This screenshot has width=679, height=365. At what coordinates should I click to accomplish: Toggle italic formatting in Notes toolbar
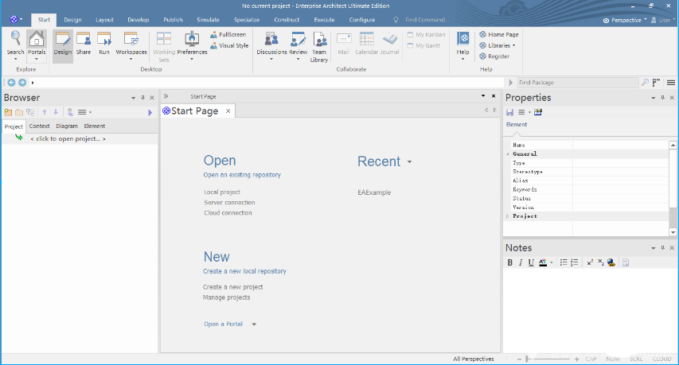521,262
